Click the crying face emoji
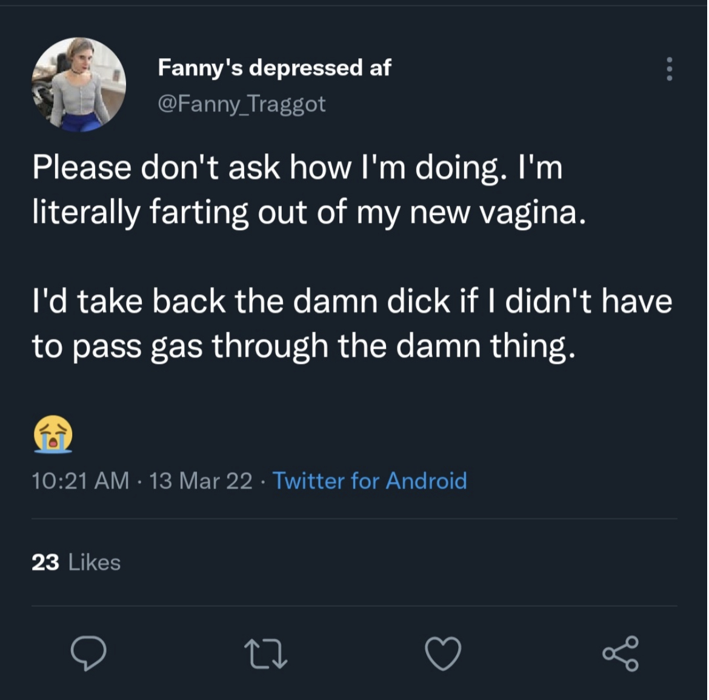The image size is (709, 700). tap(53, 434)
